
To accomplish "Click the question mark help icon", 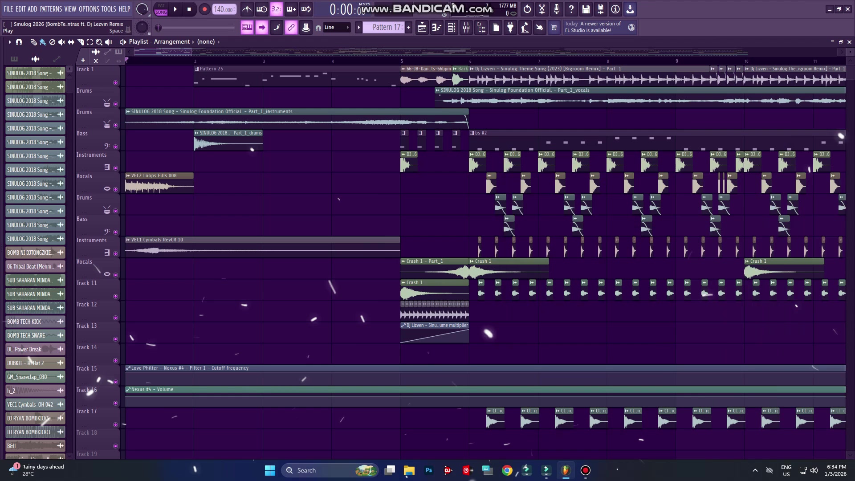I will pyautogui.click(x=571, y=9).
